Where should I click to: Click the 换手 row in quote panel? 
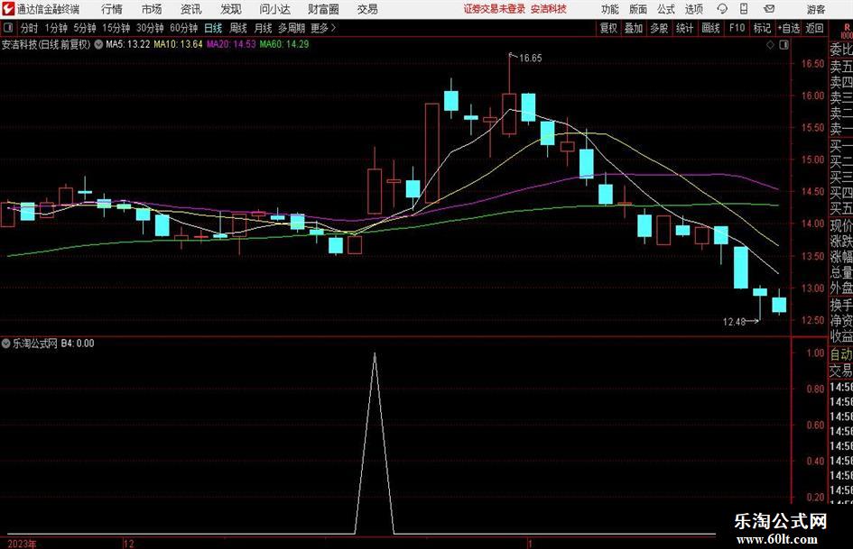click(841, 306)
